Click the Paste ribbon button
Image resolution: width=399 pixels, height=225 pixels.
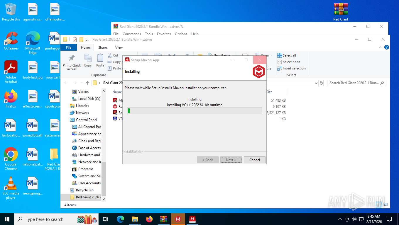(100, 60)
